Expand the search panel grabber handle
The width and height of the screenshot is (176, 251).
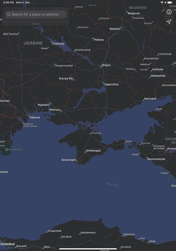(x=36, y=24)
